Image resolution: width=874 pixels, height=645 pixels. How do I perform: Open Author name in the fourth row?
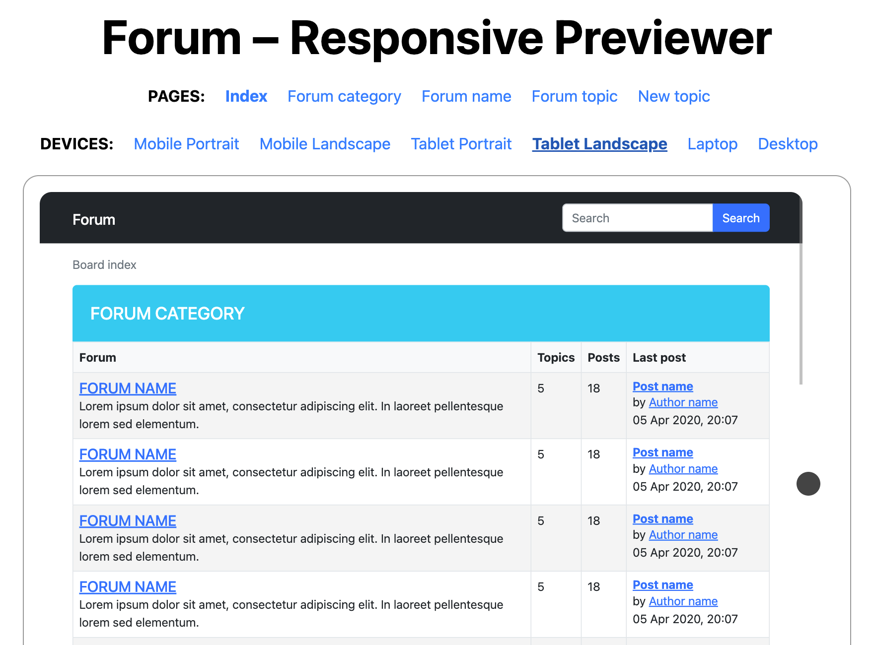(x=683, y=601)
